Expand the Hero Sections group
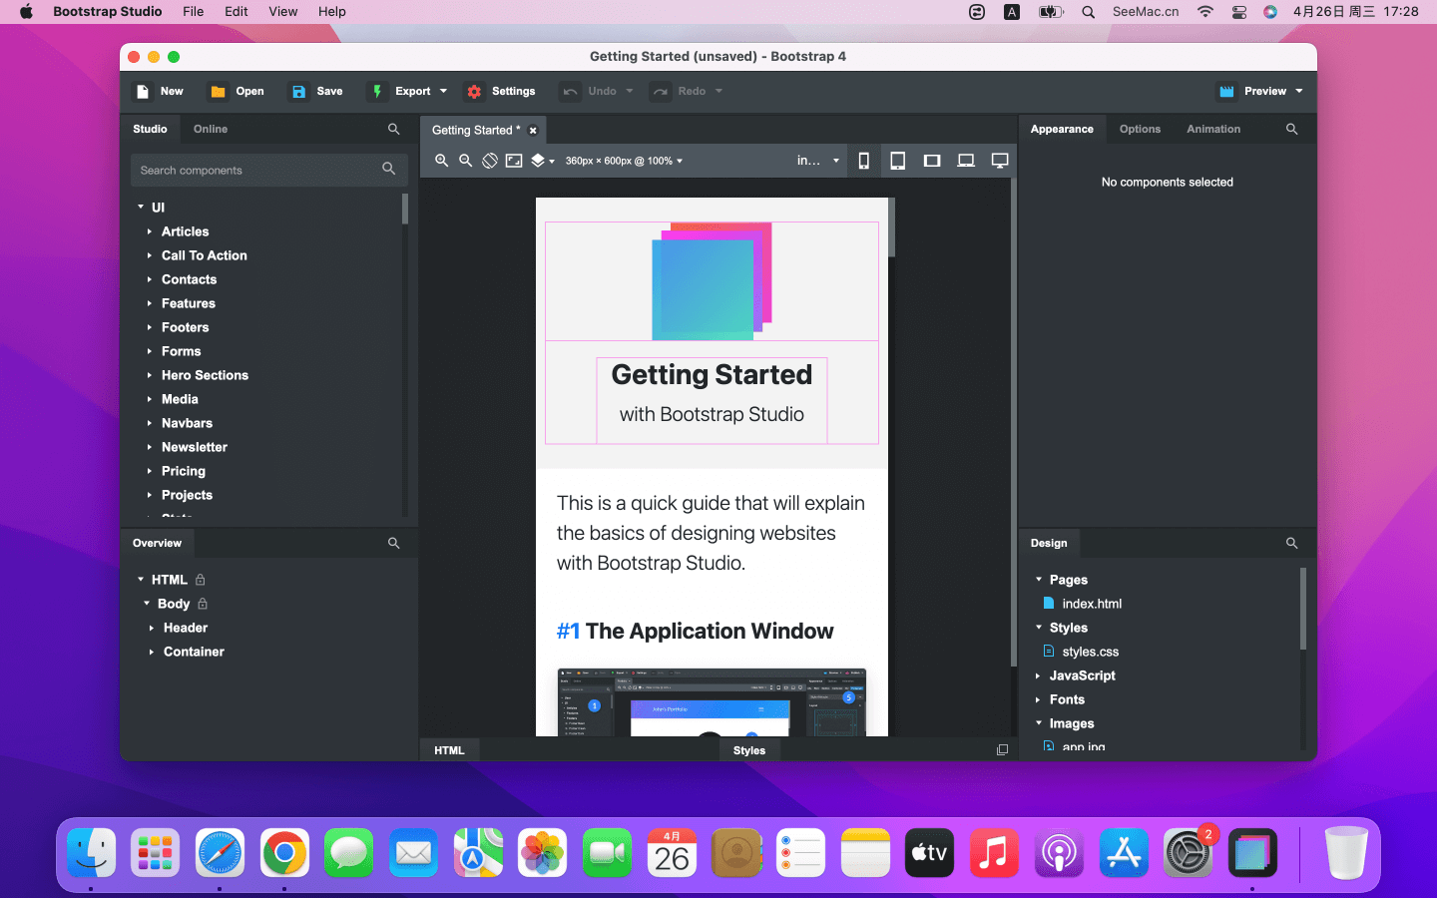Viewport: 1437px width, 898px height. coord(150,375)
